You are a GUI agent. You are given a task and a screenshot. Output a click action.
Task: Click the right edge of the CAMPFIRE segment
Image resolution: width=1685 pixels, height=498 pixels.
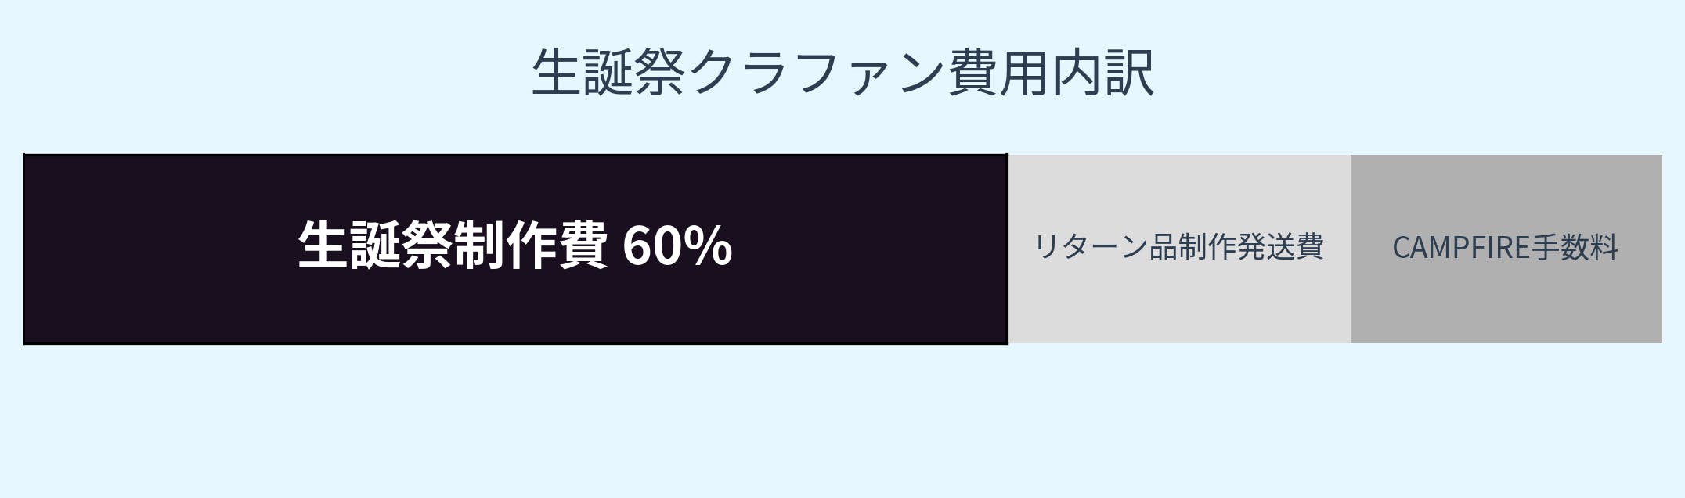(x=1660, y=249)
